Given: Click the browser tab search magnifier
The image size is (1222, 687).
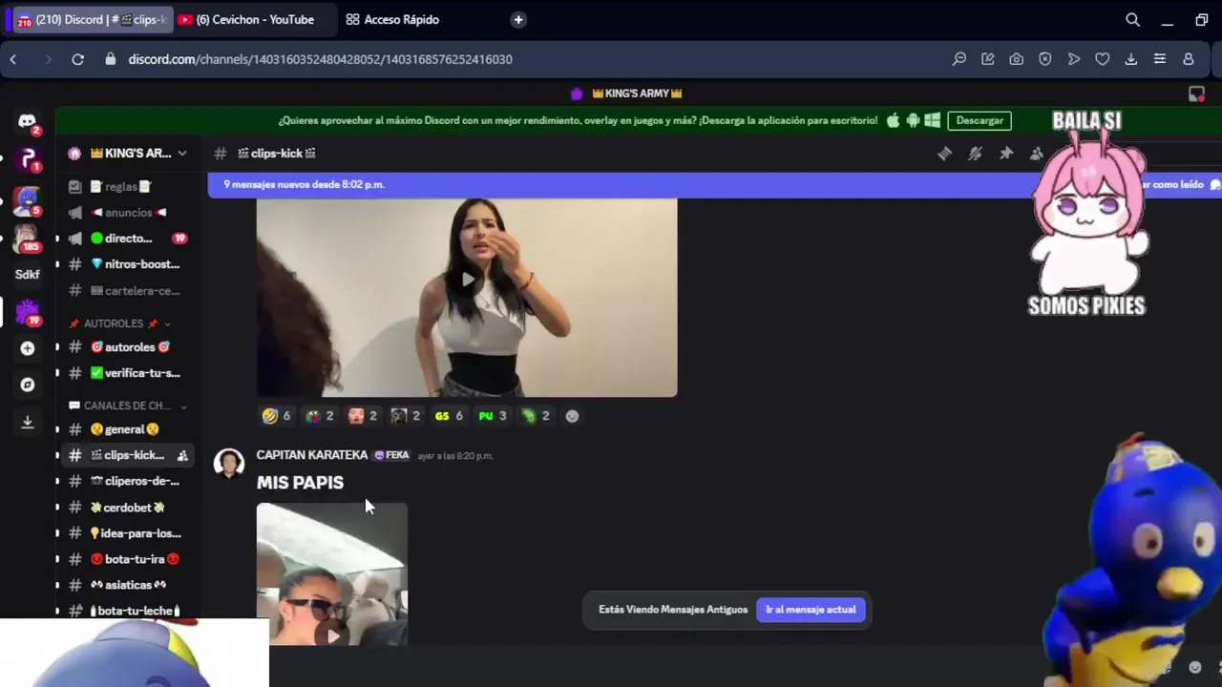Looking at the screenshot, I should click(x=1132, y=19).
